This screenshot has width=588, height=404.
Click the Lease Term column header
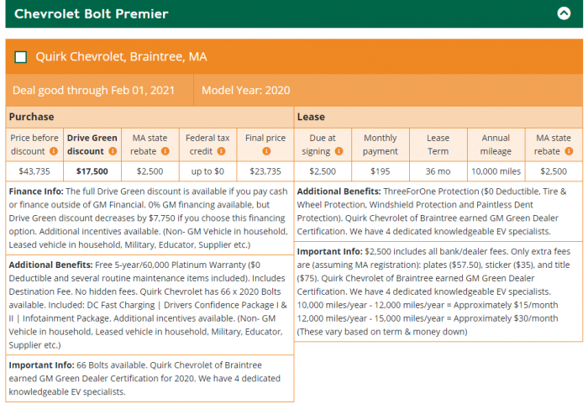pos(438,144)
